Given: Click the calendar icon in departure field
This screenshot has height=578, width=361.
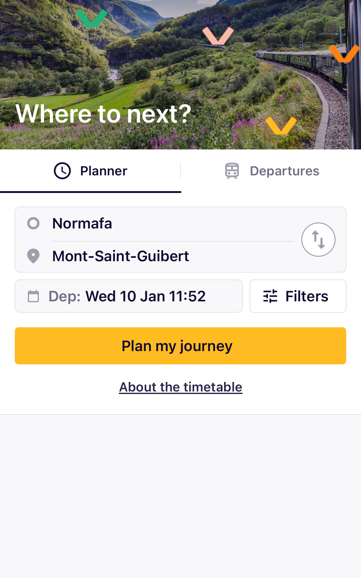Looking at the screenshot, I should pos(33,296).
